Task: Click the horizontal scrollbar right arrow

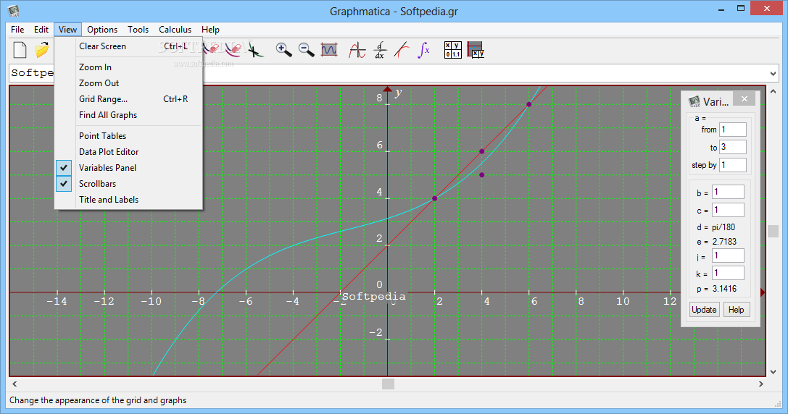Action: click(761, 384)
